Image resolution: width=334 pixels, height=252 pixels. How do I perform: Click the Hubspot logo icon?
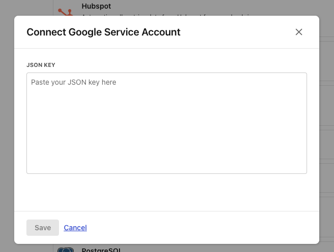65,11
